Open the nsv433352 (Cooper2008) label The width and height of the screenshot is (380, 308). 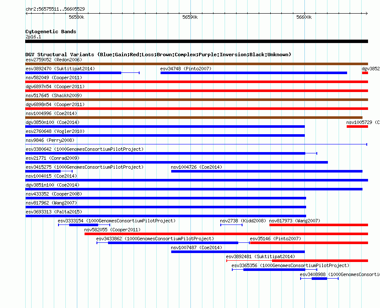tap(54, 194)
